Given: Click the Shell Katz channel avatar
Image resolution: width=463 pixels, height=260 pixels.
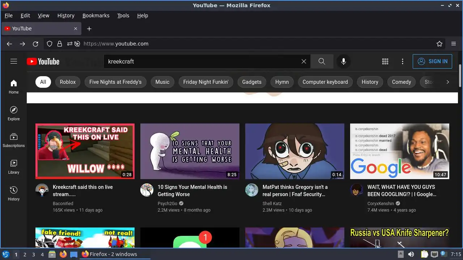Looking at the screenshot, I should pos(252,190).
